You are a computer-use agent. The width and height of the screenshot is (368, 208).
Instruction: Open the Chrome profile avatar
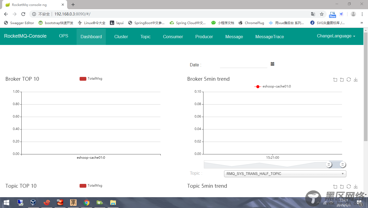tap(353, 14)
